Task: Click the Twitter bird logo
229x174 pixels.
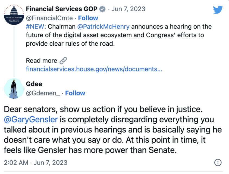Action: [x=218, y=10]
